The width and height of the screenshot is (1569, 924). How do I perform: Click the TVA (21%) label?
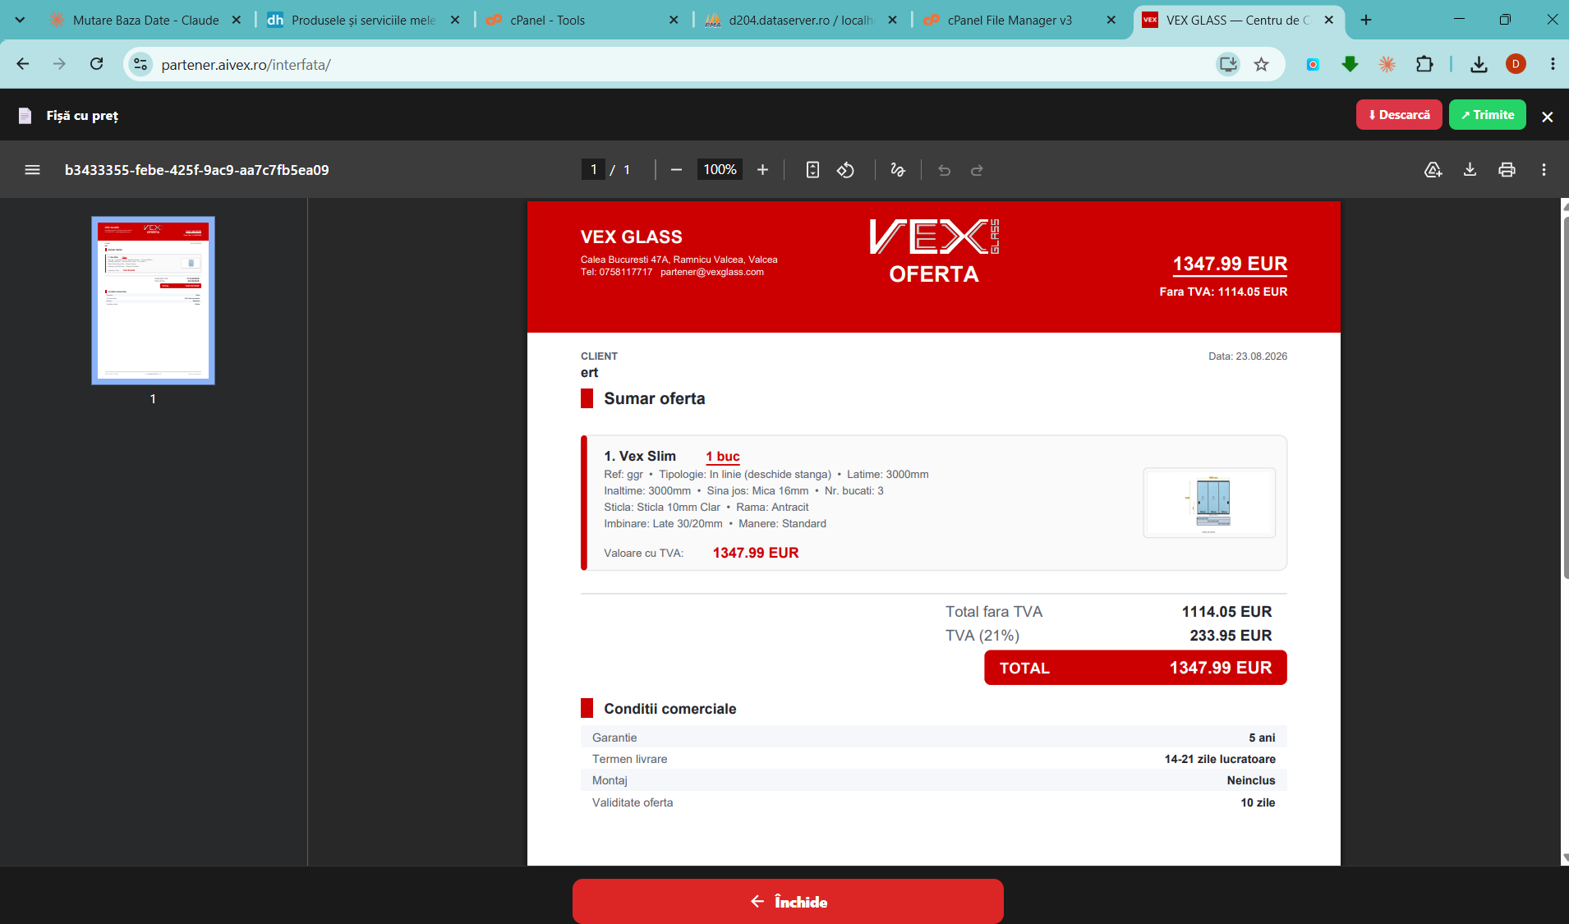click(982, 636)
